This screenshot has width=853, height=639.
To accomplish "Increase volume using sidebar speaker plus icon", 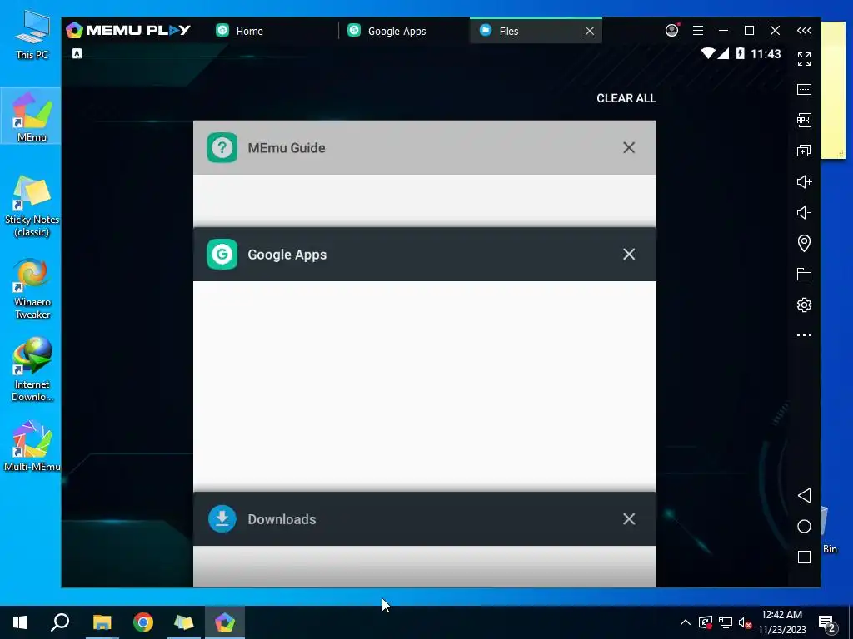I will (804, 181).
